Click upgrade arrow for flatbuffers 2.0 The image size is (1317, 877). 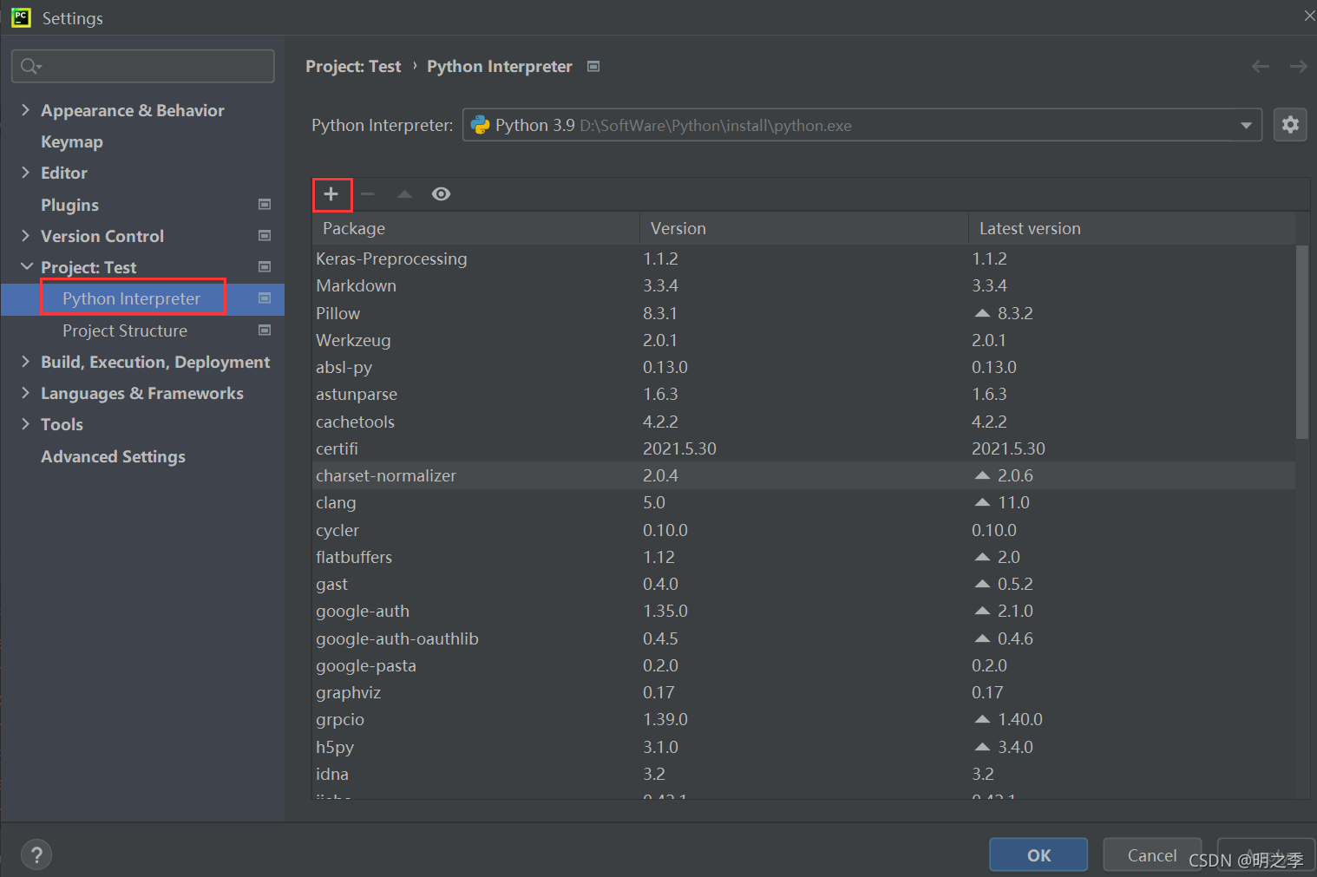(x=982, y=557)
